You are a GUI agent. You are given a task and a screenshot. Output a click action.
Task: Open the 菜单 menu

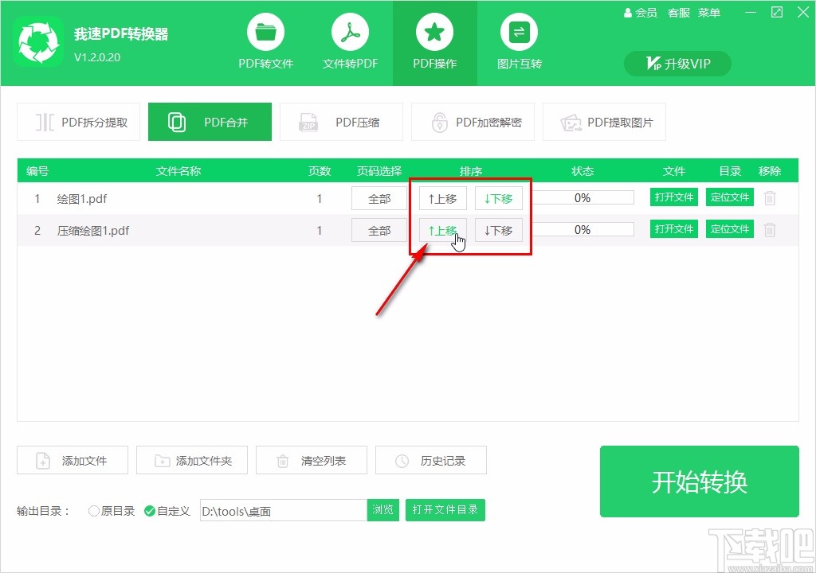pos(708,12)
